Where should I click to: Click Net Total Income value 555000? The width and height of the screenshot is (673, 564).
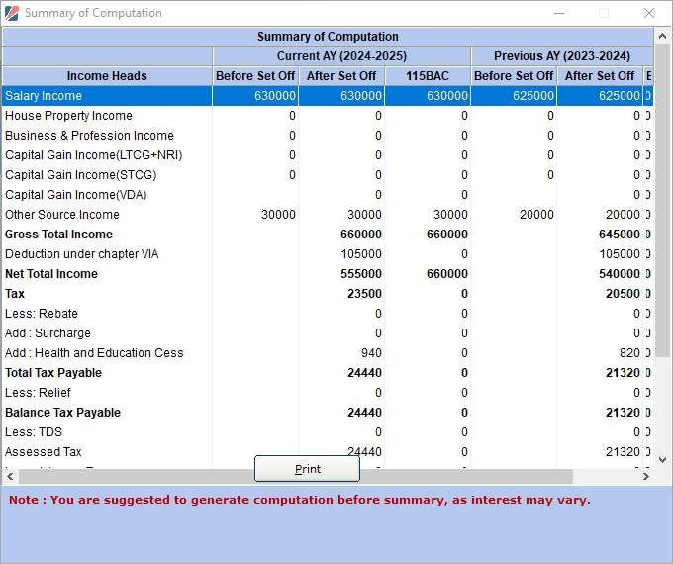[361, 274]
